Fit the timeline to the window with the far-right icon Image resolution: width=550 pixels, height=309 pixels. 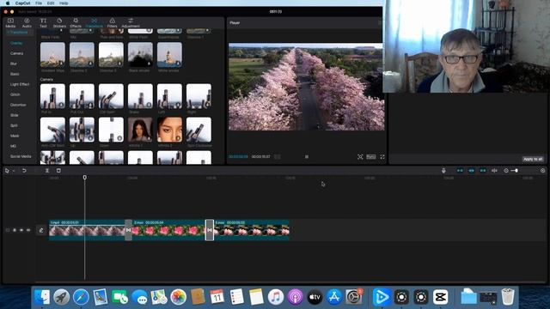[542, 171]
